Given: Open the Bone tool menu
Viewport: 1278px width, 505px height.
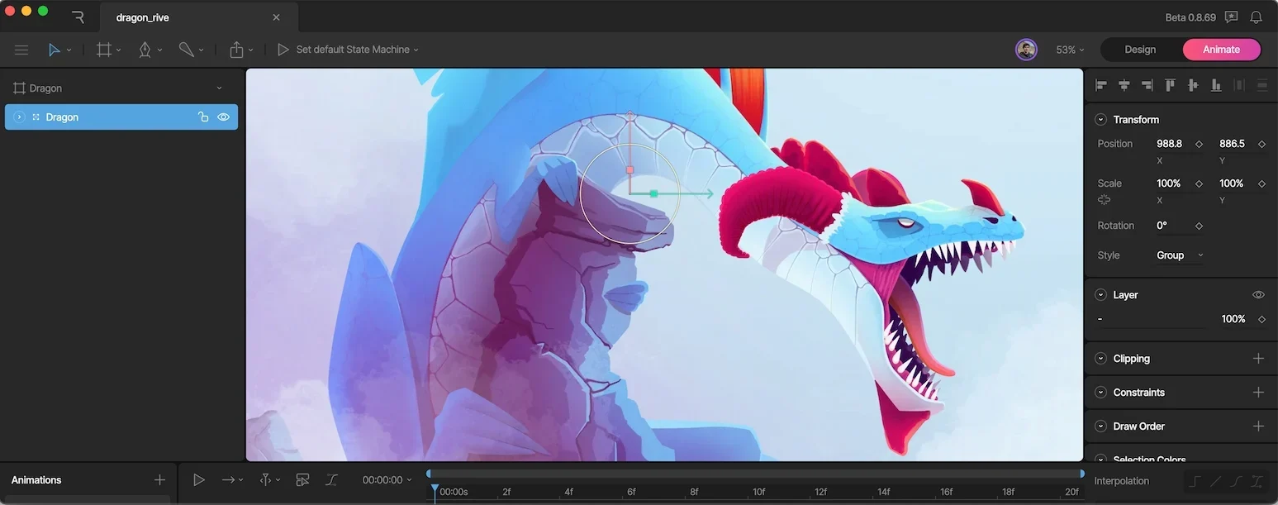Looking at the screenshot, I should 186,50.
